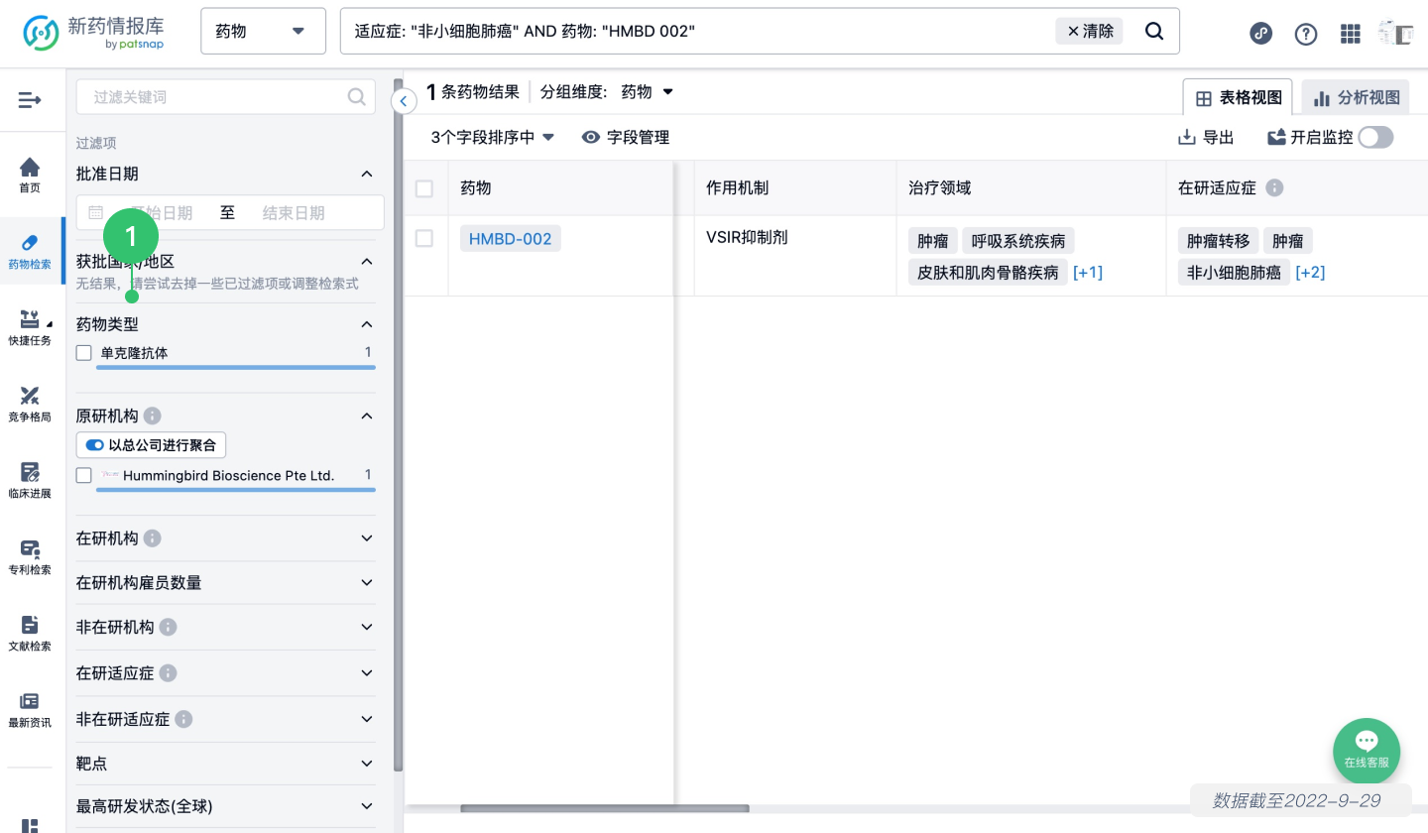
Task: Open 竞争格局 in sidebar
Action: pyautogui.click(x=30, y=405)
